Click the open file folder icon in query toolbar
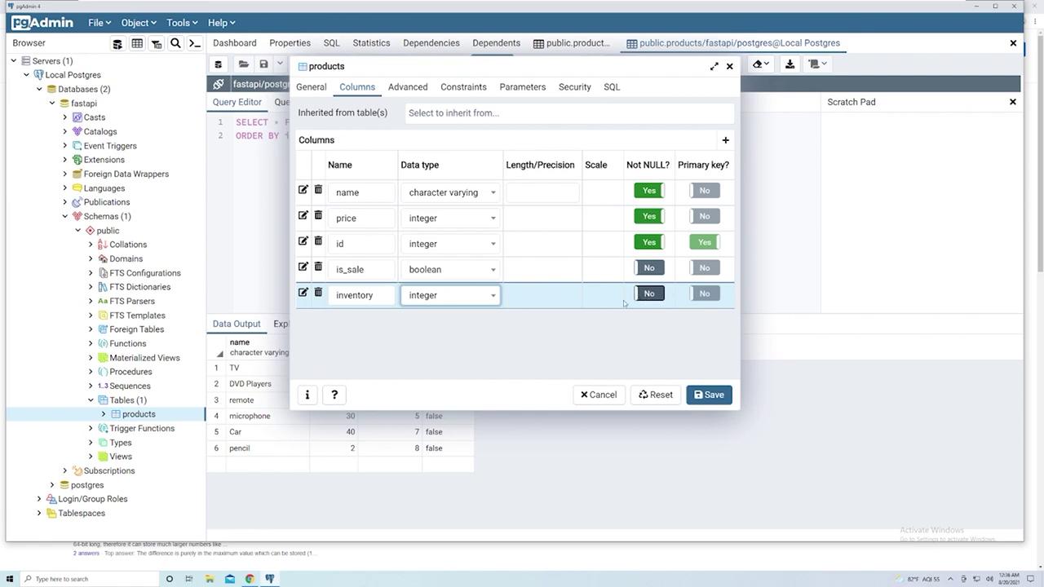This screenshot has height=587, width=1044. click(x=243, y=64)
